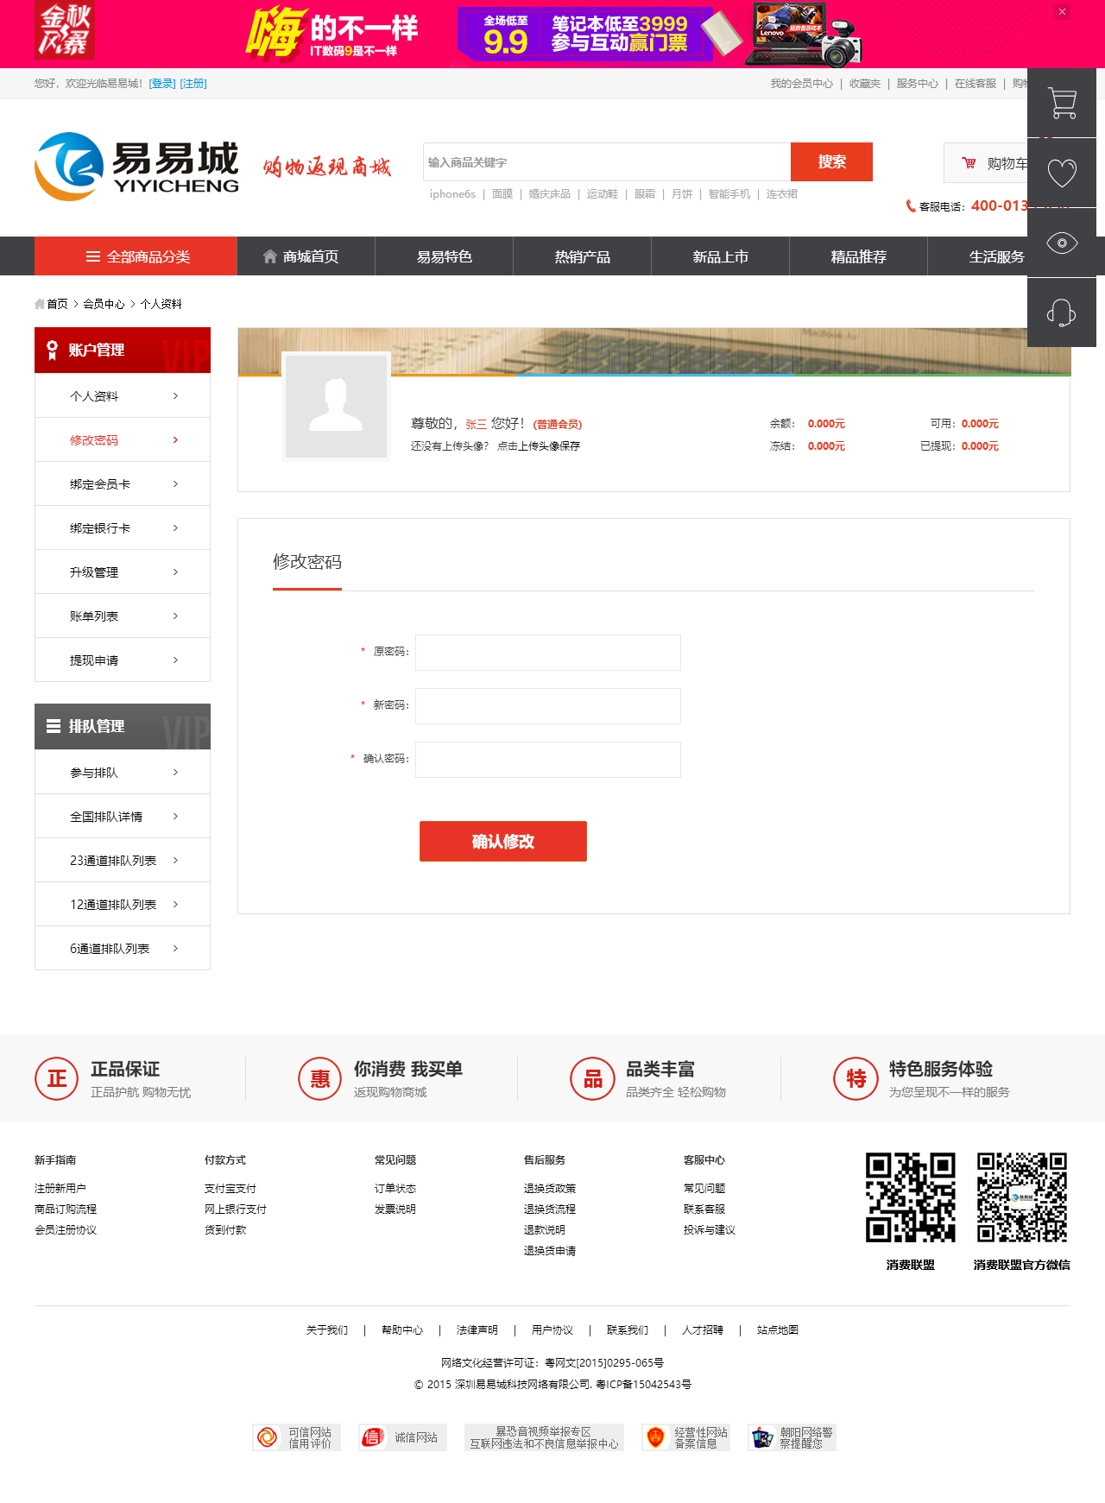This screenshot has height=1503, width=1105.
Task: Click the 可信网站 credit badge
Action: tap(296, 1437)
